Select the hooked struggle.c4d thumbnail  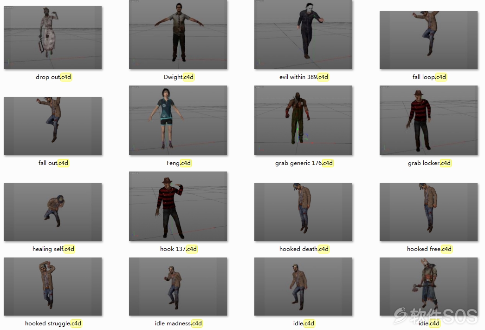pos(52,286)
